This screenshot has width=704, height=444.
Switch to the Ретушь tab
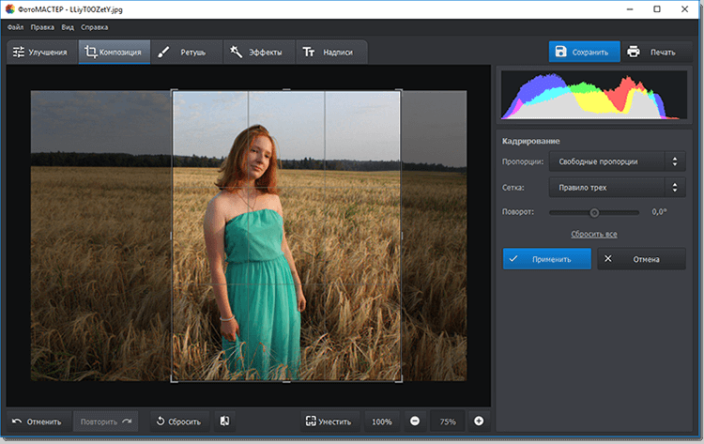[185, 53]
